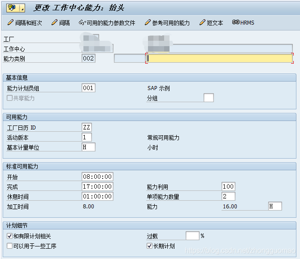The height and width of the screenshot is (259, 300).
Task: Uncheck the 长期计划 checkbox
Action: click(x=150, y=246)
